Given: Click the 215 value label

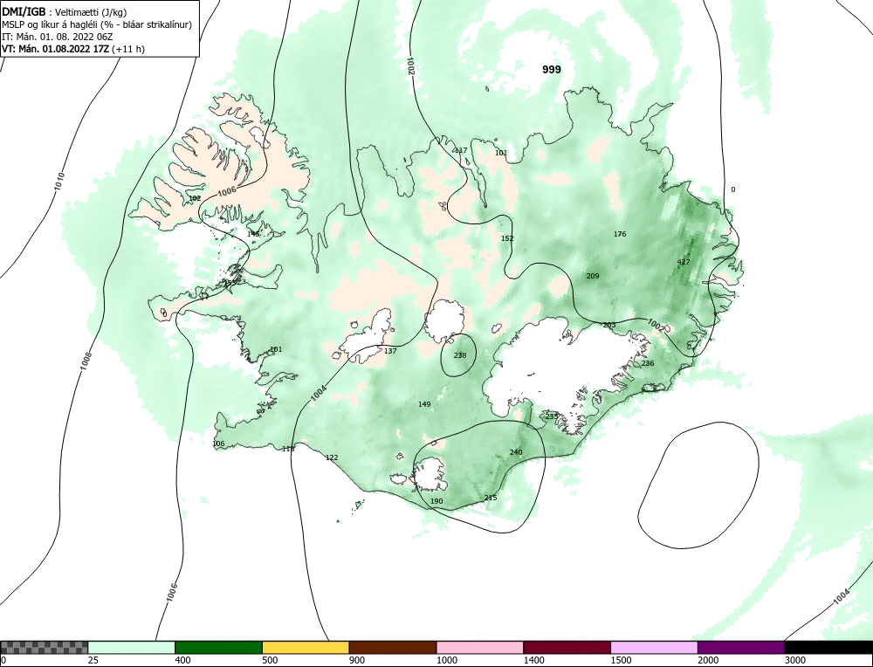Looking at the screenshot, I should tap(491, 497).
